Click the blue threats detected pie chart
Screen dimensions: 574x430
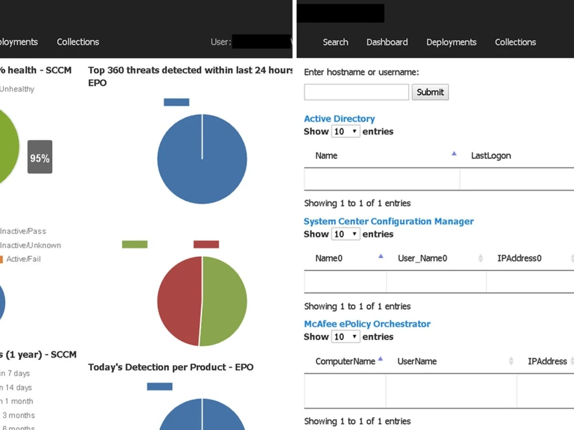pos(202,159)
